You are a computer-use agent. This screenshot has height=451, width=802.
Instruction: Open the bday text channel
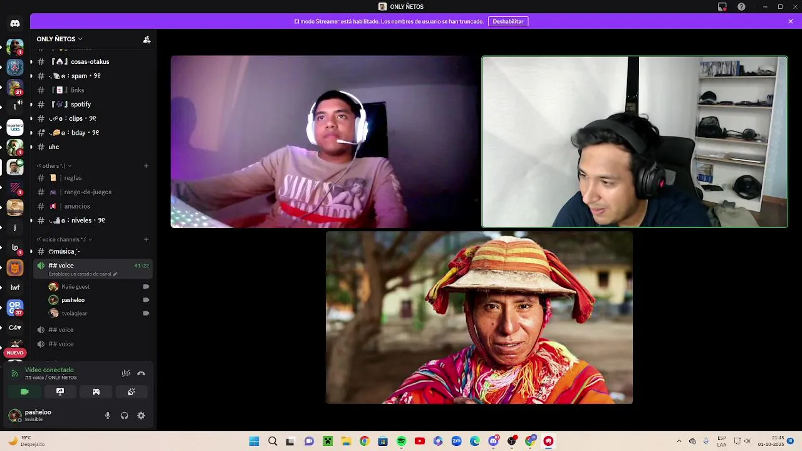click(x=92, y=133)
